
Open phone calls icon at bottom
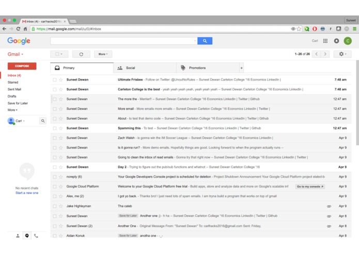coord(36,236)
